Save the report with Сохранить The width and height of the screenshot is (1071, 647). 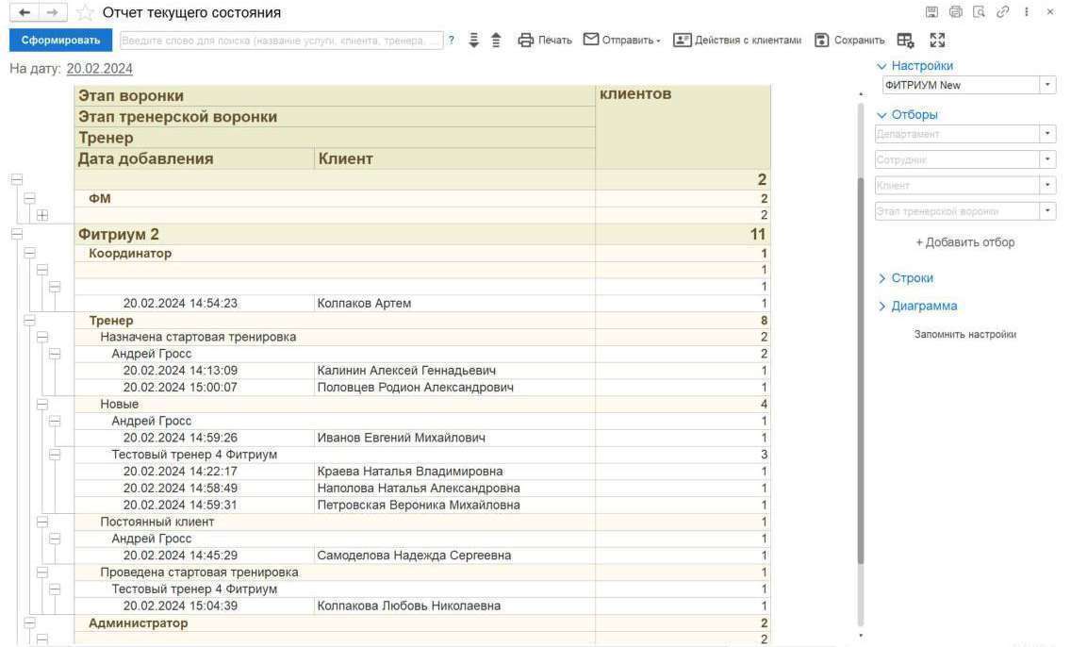(x=849, y=41)
